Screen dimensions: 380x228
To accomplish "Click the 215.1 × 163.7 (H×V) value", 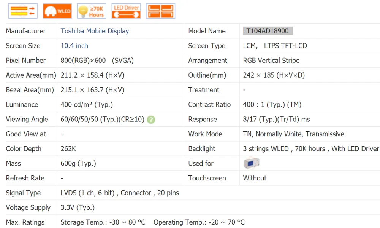I will 93,90.
